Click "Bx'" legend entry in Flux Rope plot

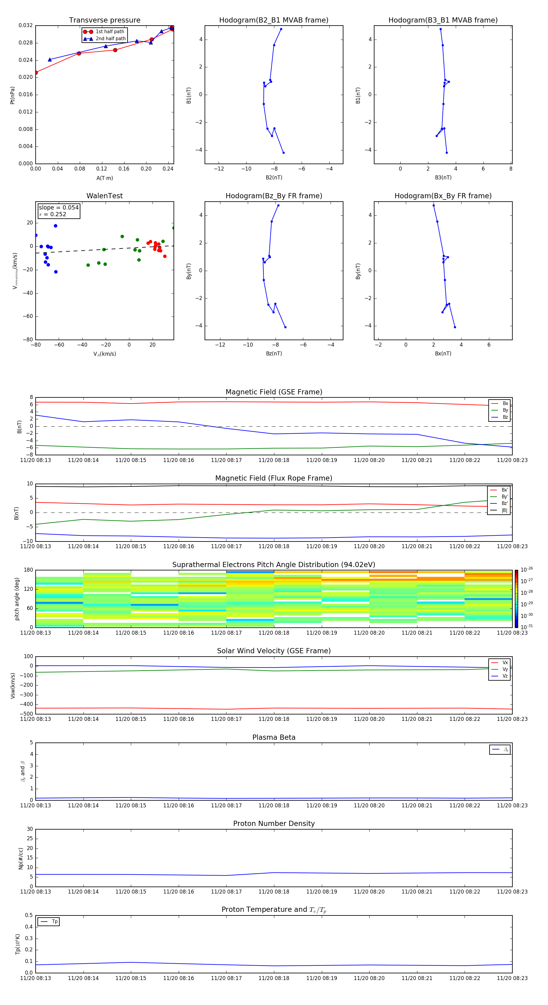pyautogui.click(x=499, y=490)
